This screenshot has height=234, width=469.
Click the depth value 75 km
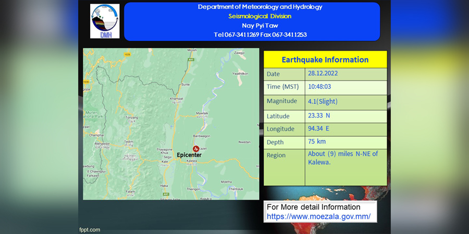(317, 141)
